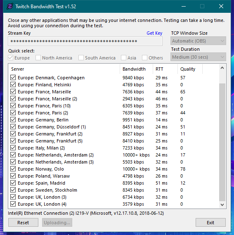The image size is (234, 235).
Task: Sort the list by Bandwidth column header
Action: coord(136,69)
